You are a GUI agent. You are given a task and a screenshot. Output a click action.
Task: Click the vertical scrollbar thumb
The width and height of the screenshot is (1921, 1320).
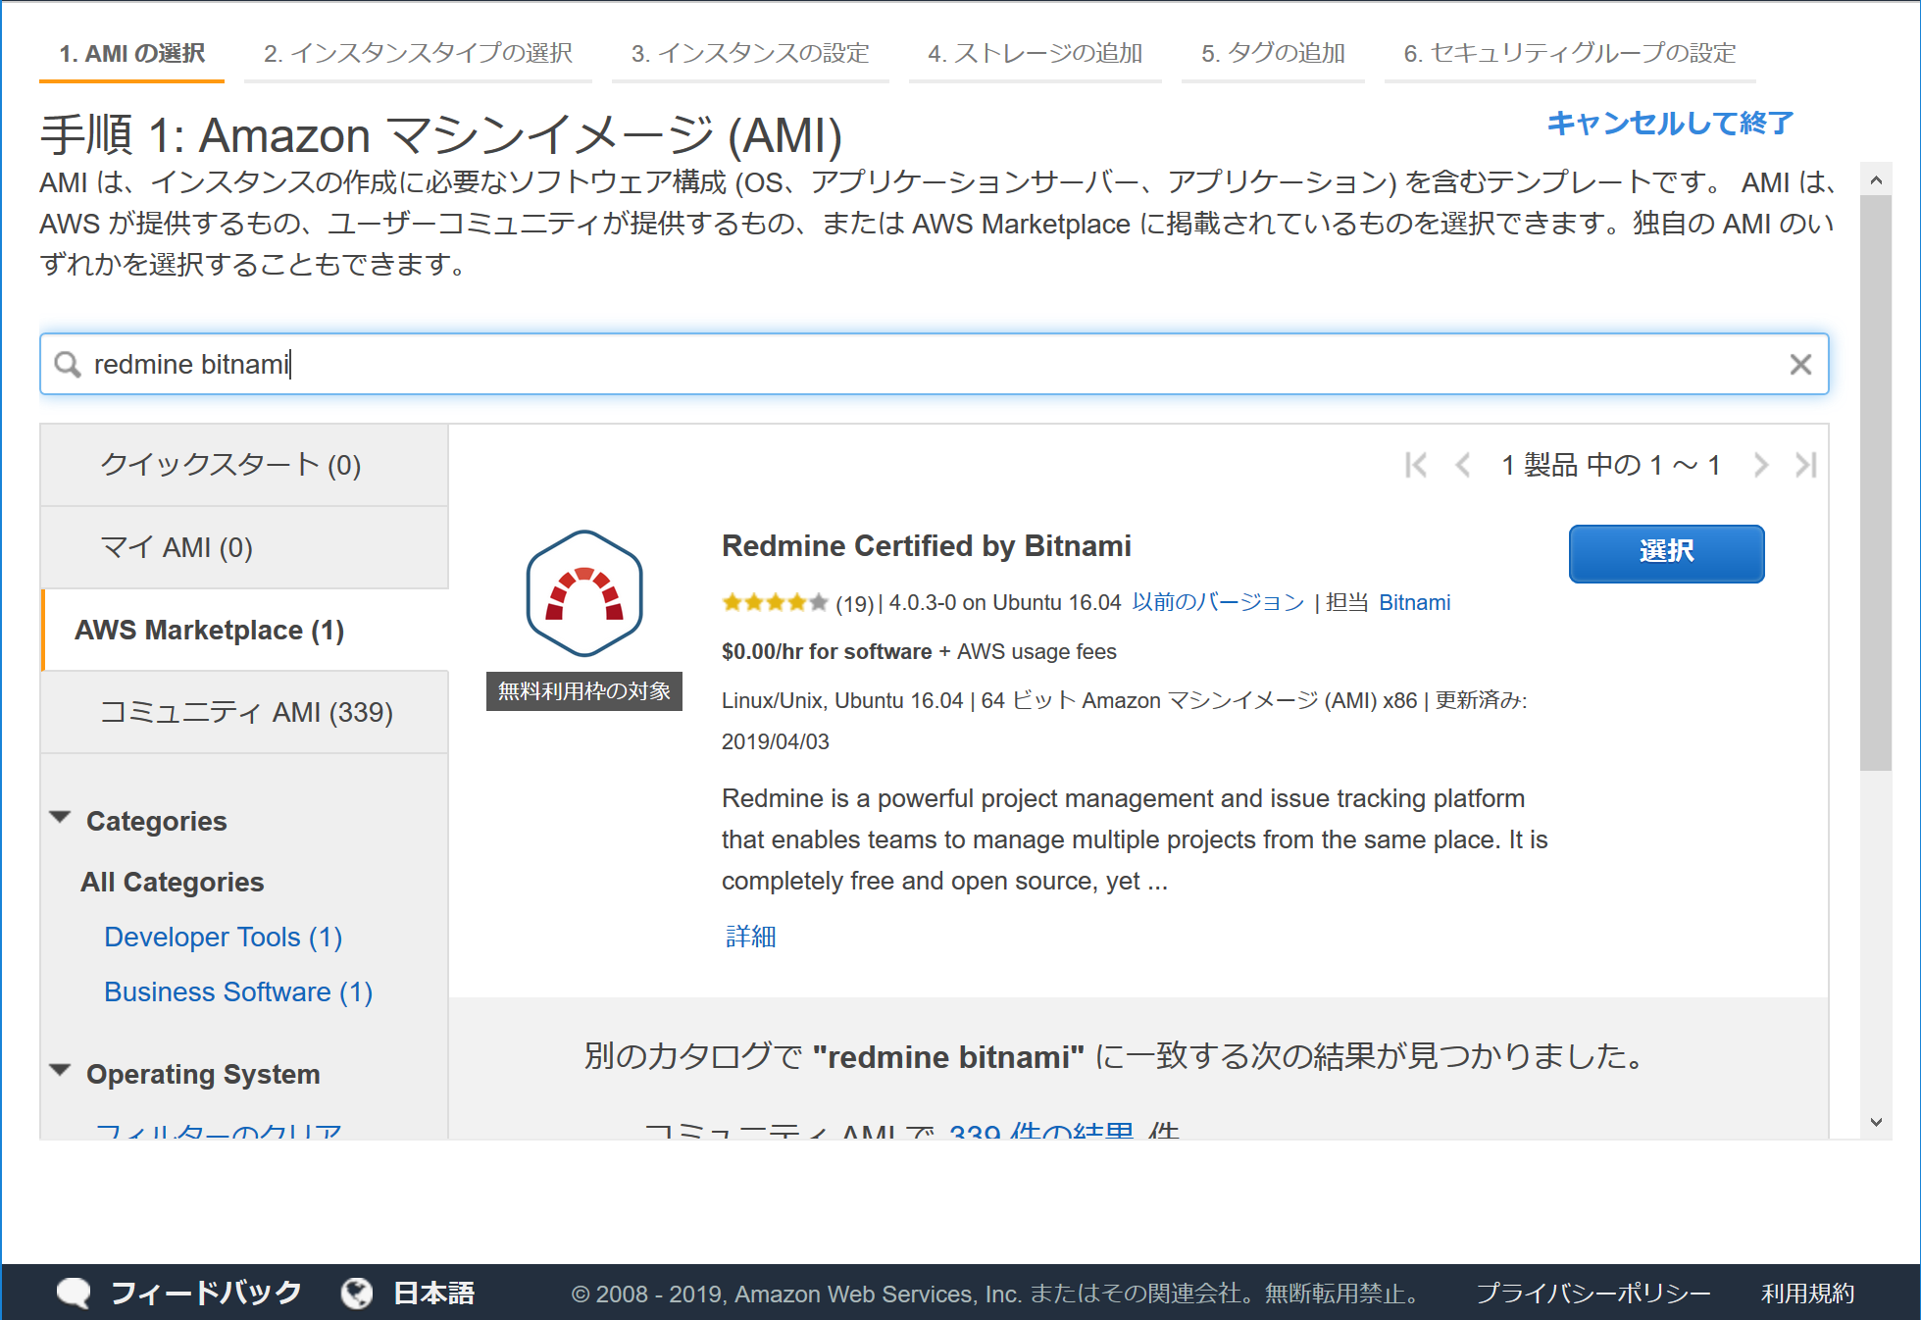click(x=1876, y=482)
